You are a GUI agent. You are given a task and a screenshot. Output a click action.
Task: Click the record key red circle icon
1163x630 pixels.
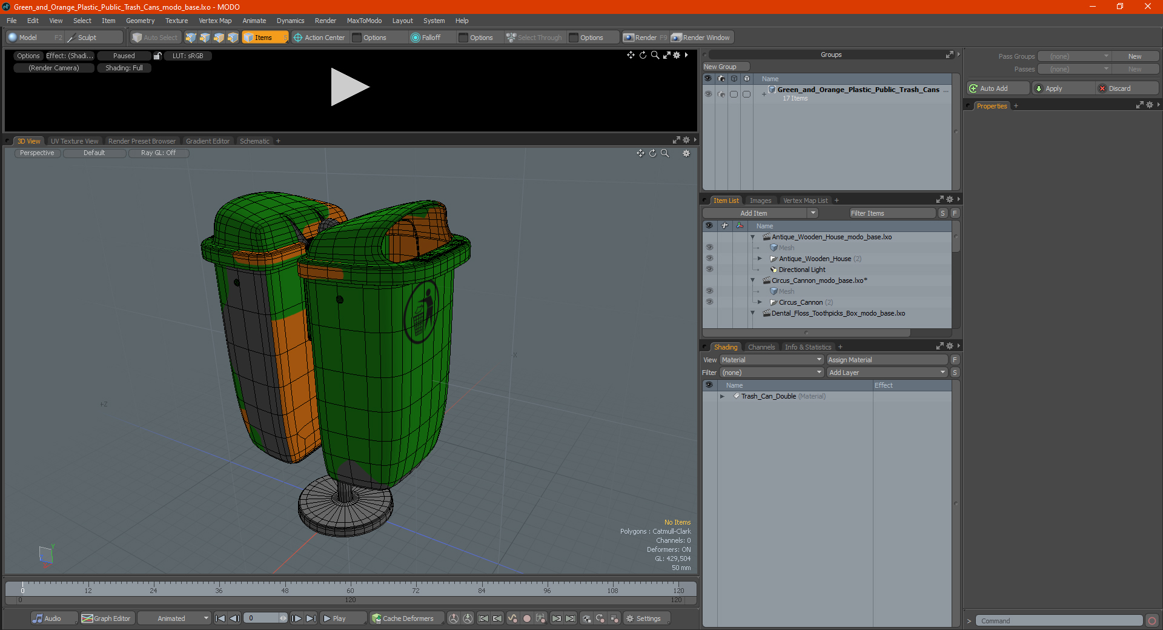(x=527, y=618)
